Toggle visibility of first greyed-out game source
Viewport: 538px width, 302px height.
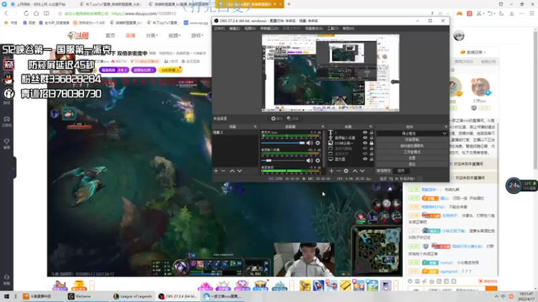(365, 148)
